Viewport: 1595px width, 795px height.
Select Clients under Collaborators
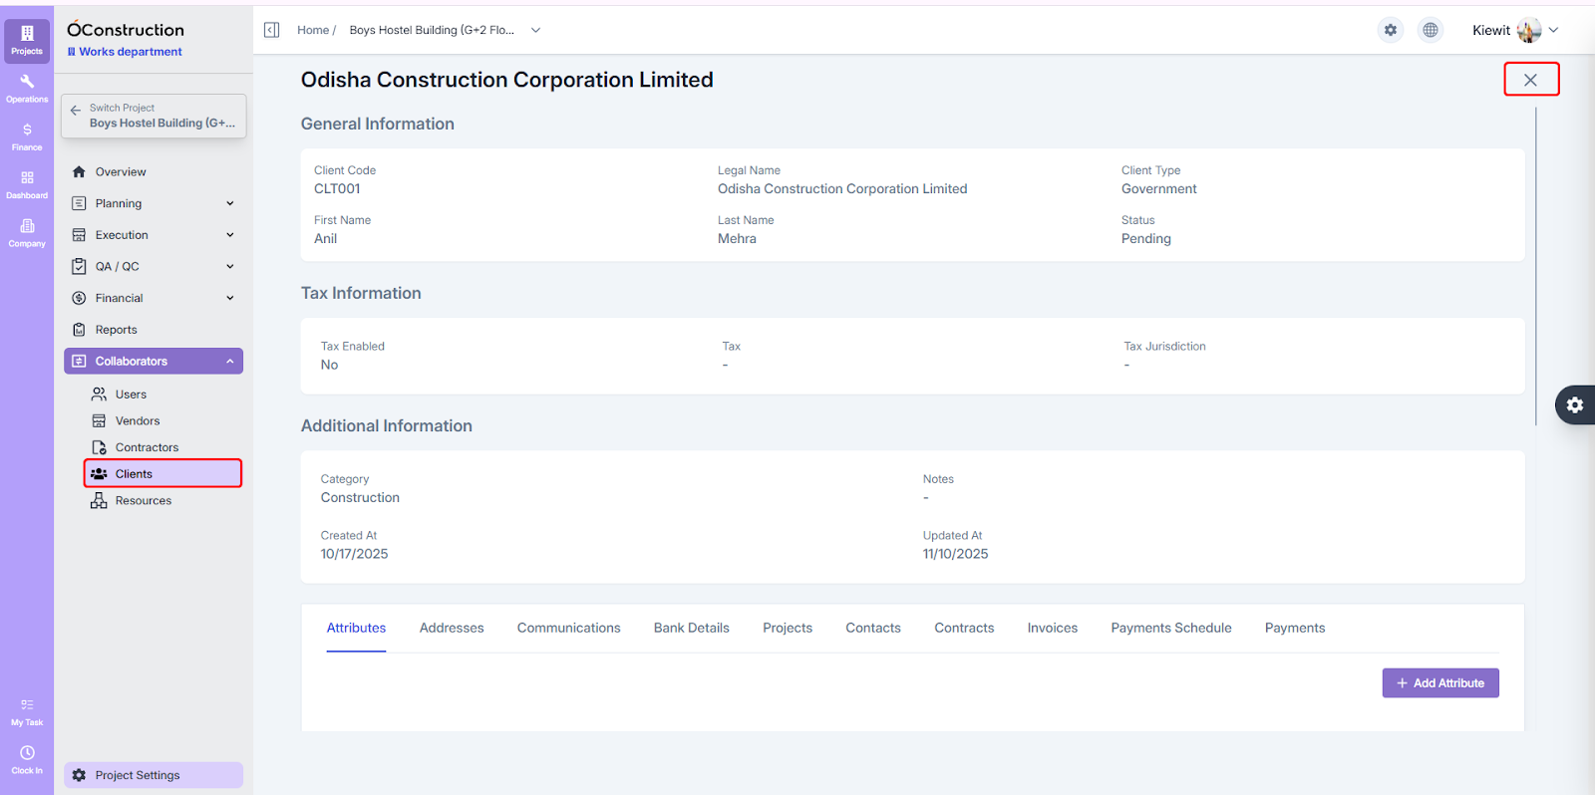pos(163,474)
